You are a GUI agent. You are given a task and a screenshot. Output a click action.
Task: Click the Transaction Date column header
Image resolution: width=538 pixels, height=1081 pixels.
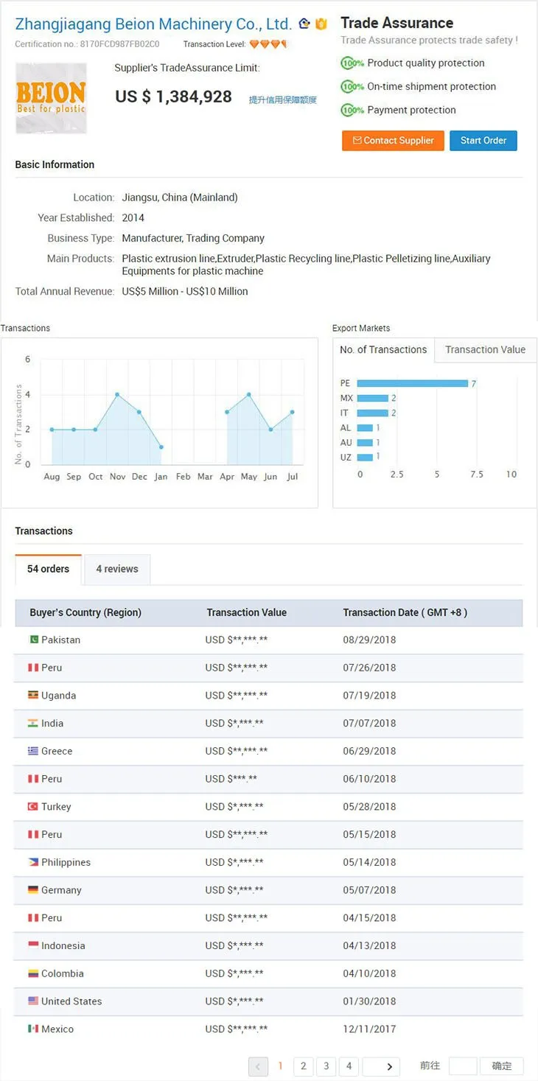pos(405,612)
